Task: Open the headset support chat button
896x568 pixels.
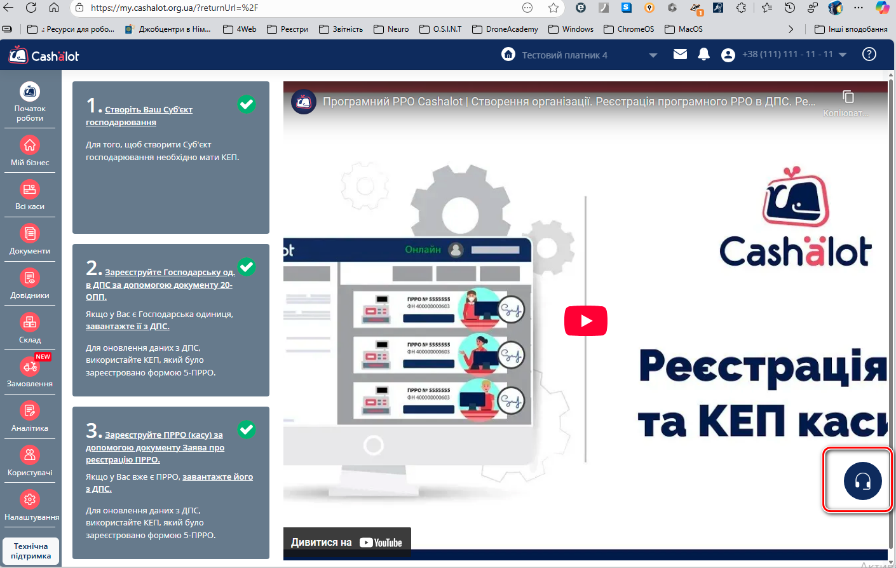Action: click(x=862, y=481)
